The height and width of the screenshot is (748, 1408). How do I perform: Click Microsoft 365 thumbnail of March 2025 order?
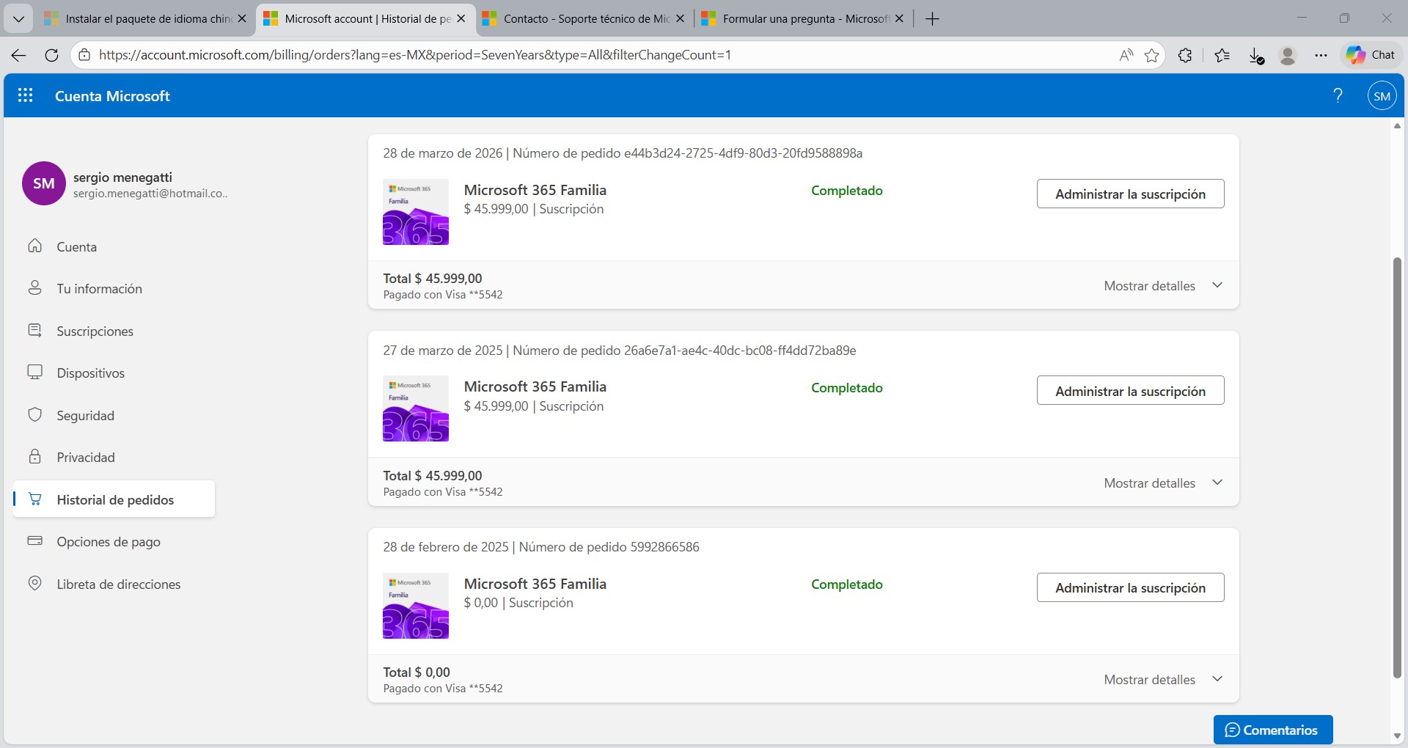416,408
